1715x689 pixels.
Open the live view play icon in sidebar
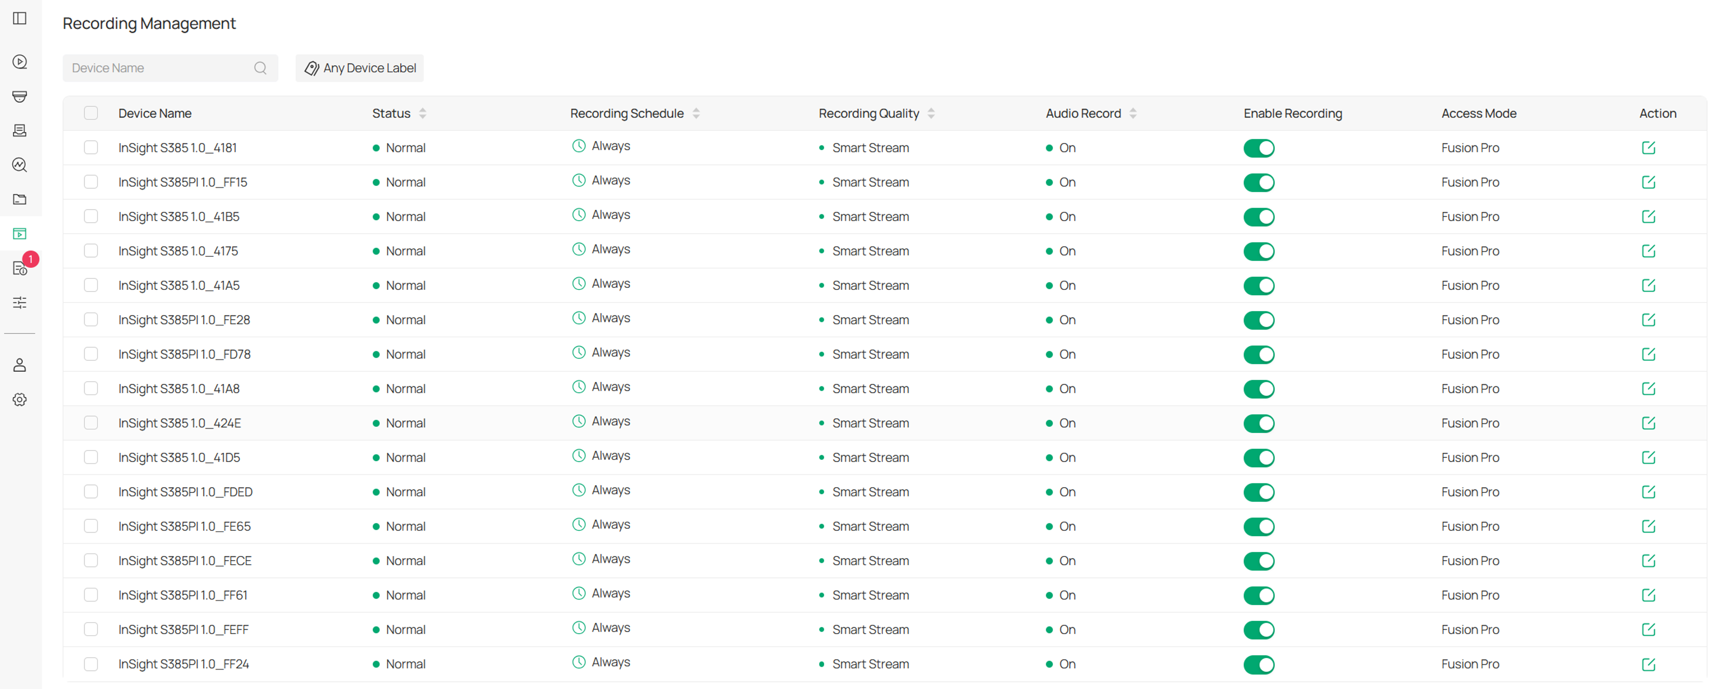pyautogui.click(x=20, y=62)
